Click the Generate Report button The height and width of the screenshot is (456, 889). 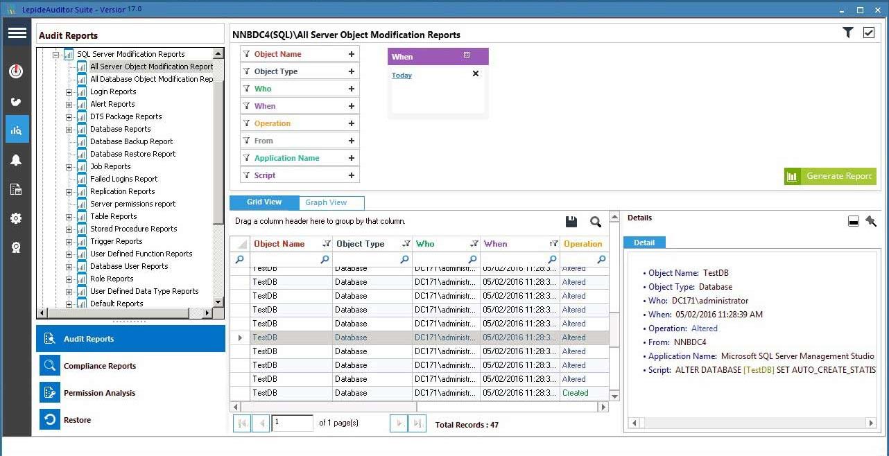click(x=830, y=176)
